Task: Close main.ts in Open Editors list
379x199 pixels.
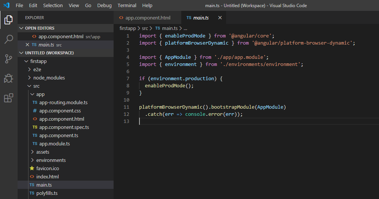Action: 27,45
